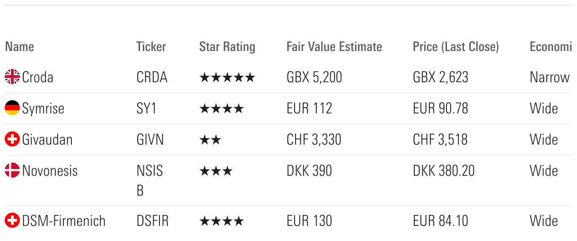Image resolution: width=577 pixels, height=241 pixels.
Task: Open the DSM-Firmenich company link
Action: (64, 221)
